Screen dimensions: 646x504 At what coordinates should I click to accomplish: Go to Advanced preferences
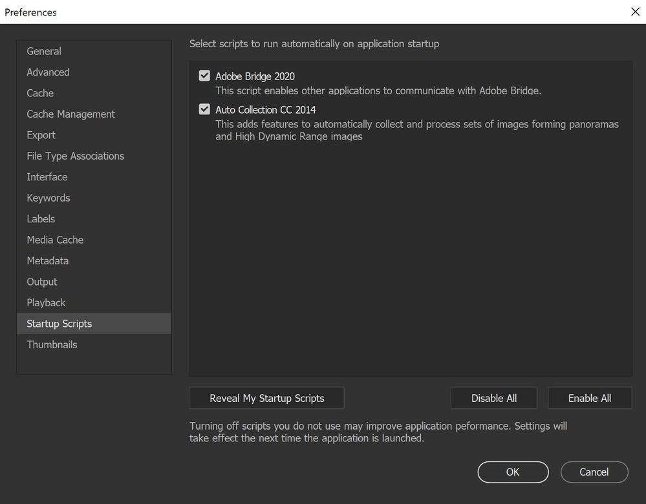[94, 72]
